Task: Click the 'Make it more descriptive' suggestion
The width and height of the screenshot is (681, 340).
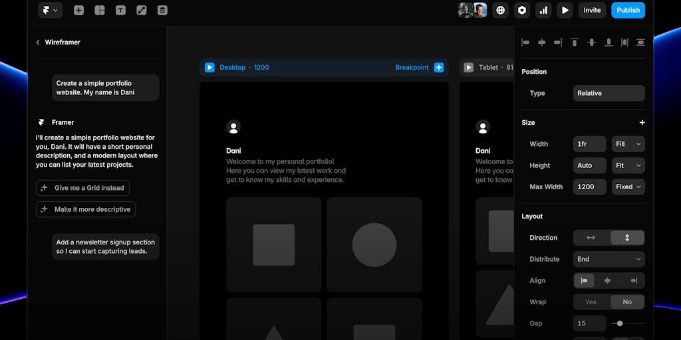Action: click(86, 209)
